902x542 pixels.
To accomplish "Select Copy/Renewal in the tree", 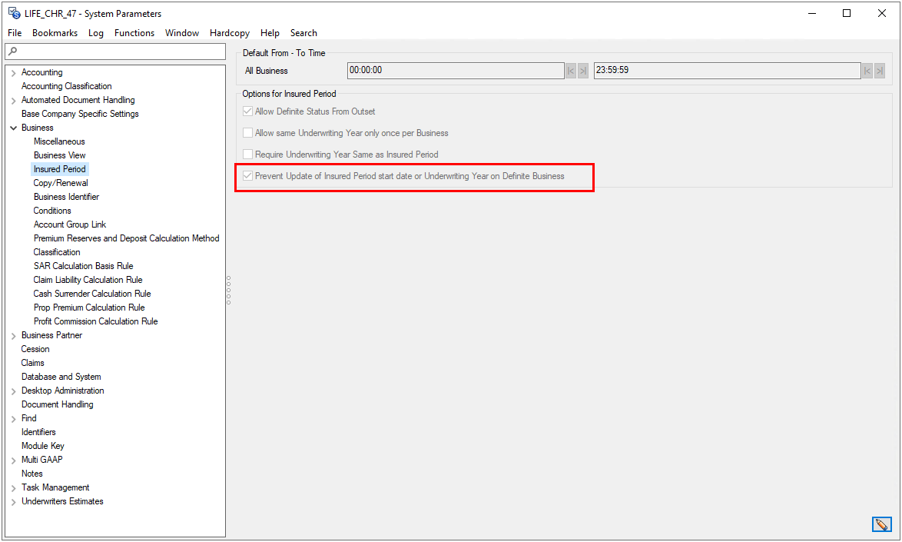I will click(61, 183).
